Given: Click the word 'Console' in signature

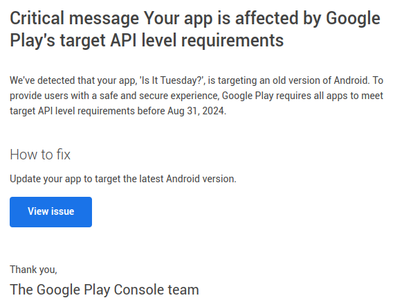Looking at the screenshot, I should click(x=139, y=290).
